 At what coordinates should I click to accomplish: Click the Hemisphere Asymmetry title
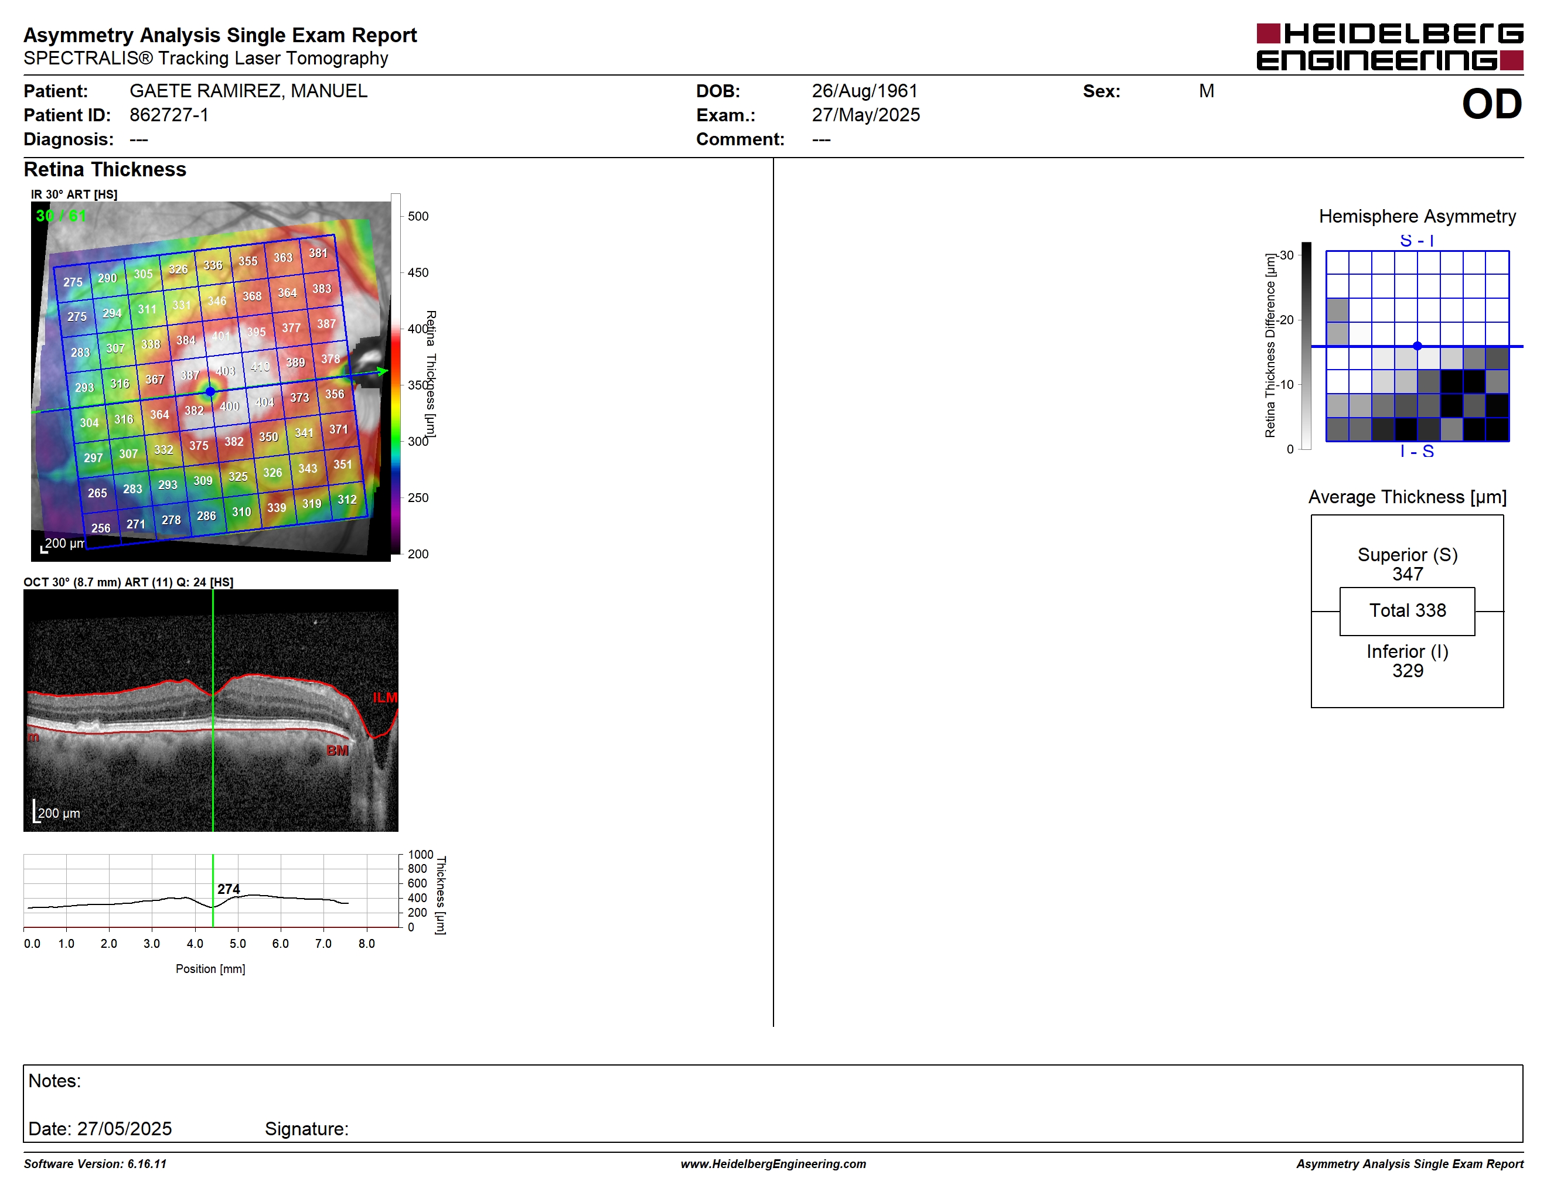1417,217
